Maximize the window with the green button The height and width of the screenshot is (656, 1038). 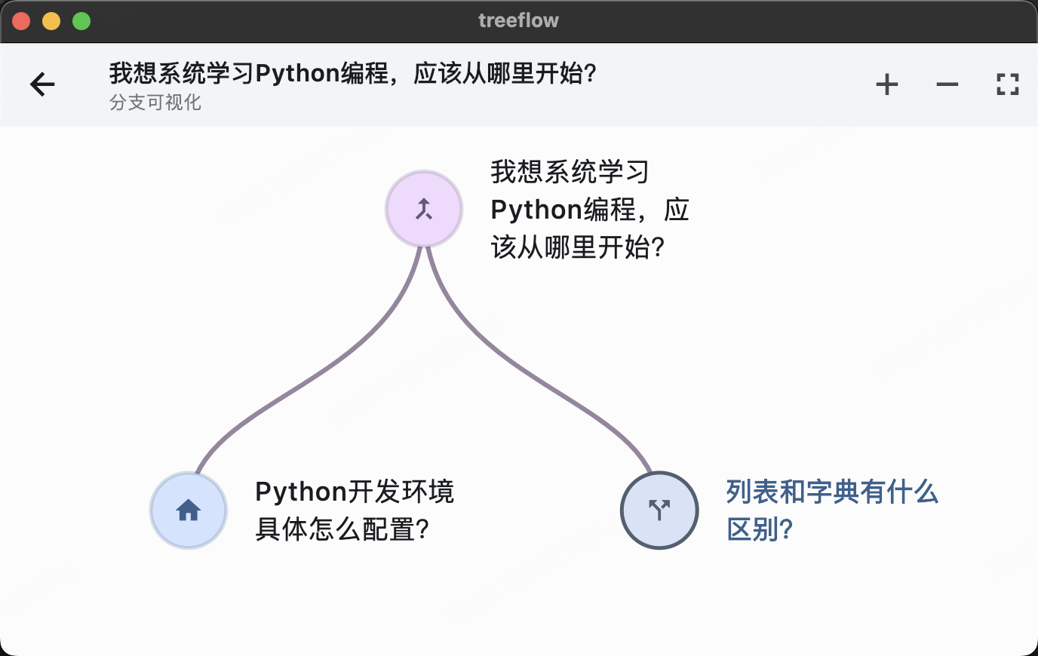click(81, 21)
